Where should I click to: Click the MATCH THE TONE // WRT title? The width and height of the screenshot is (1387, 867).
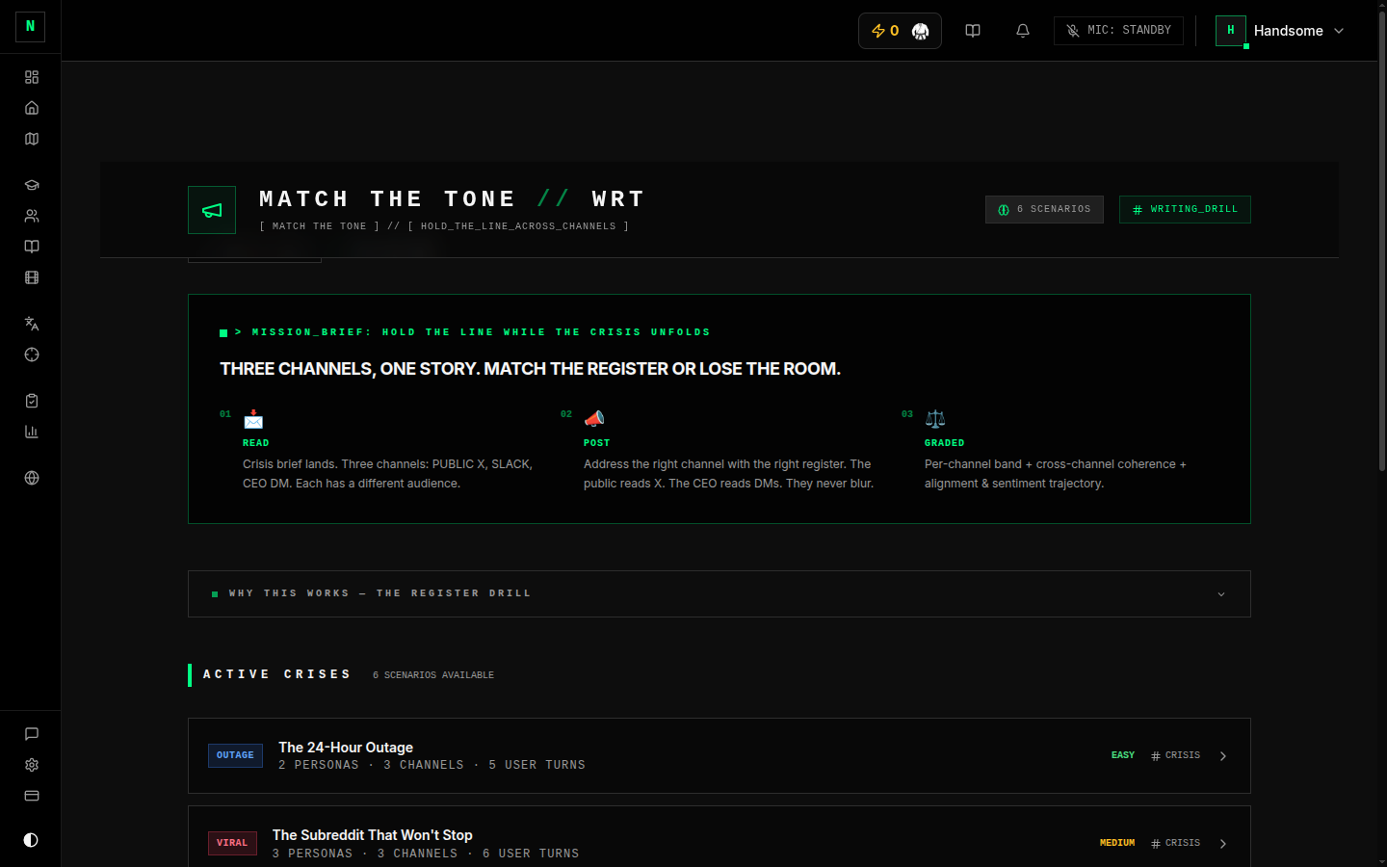click(x=452, y=199)
